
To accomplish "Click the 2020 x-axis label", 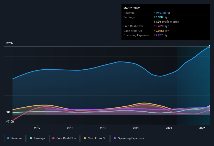I will pyautogui.click(x=136, y=128).
